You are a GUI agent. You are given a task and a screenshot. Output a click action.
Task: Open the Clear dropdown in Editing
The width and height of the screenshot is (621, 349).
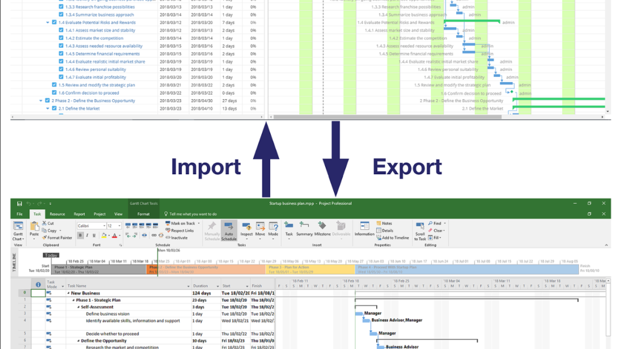point(444,231)
